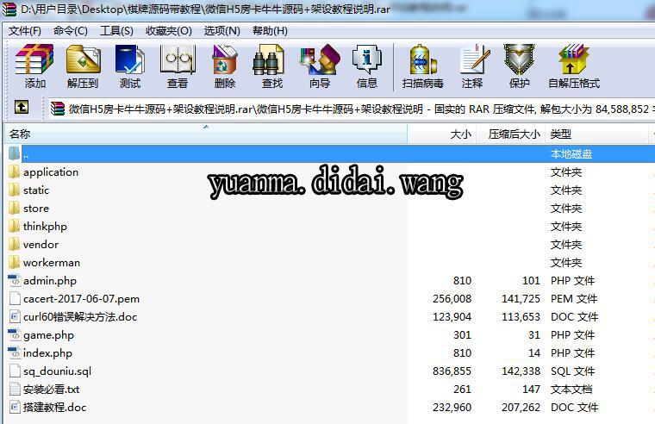Image resolution: width=655 pixels, height=424 pixels.
Task: Click the thinkphp folder name
Action: pos(45,227)
